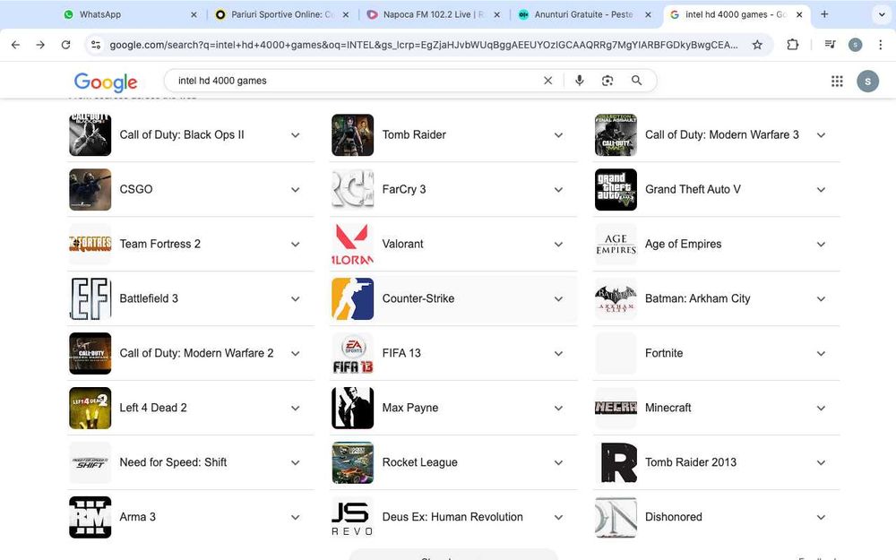Open the tab search dropdown arrow

click(882, 14)
